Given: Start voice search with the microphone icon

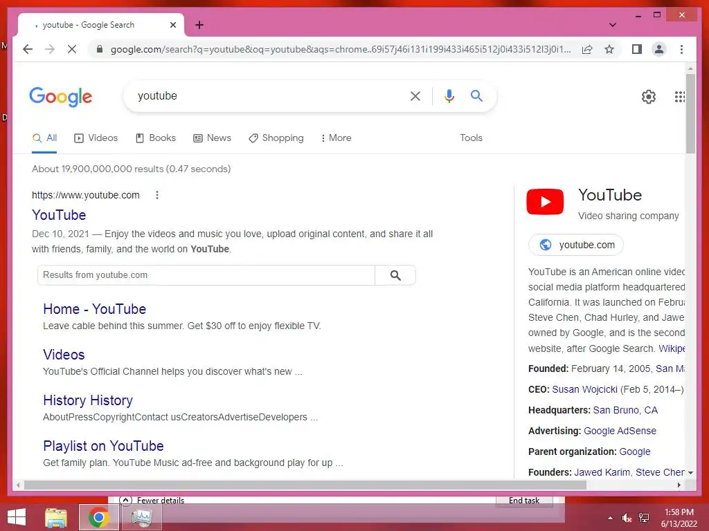Looking at the screenshot, I should (449, 95).
